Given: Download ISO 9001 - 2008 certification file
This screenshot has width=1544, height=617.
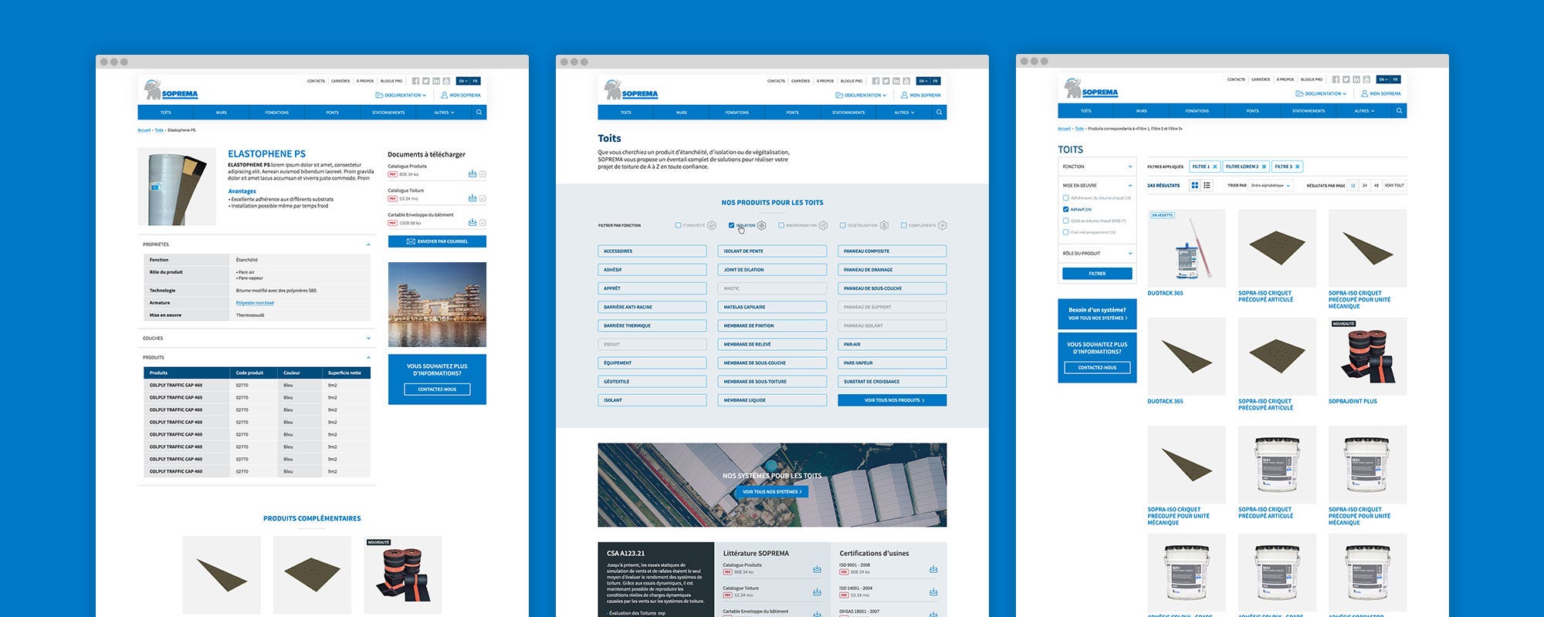Looking at the screenshot, I should click(x=933, y=569).
